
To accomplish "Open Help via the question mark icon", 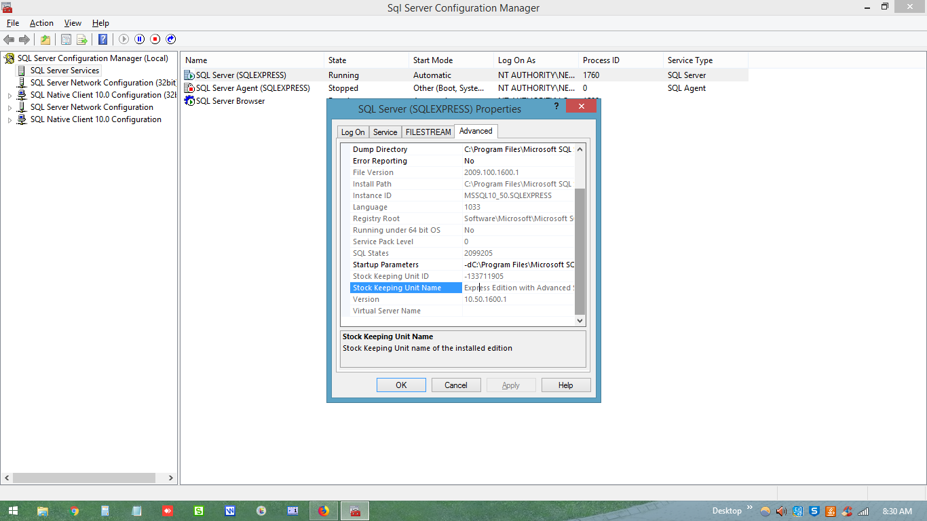I will click(x=102, y=39).
